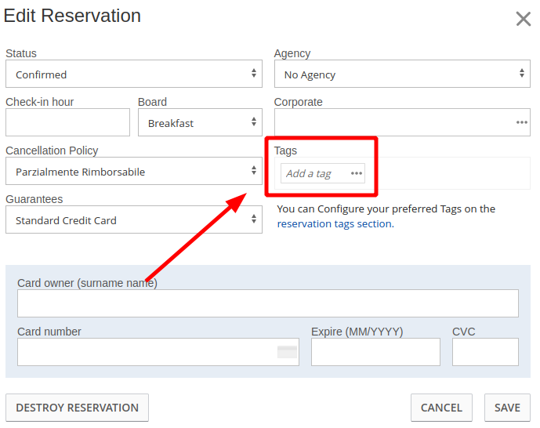Expand the Agency dropdown showing No Agency
540x428 pixels.
click(402, 74)
